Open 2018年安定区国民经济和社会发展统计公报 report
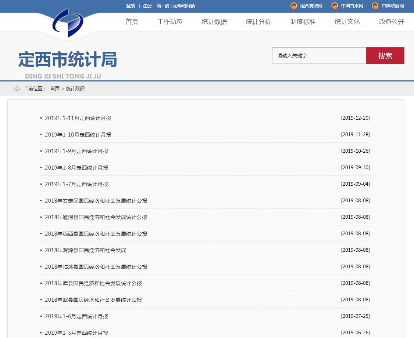This screenshot has width=414, height=338. click(x=96, y=201)
